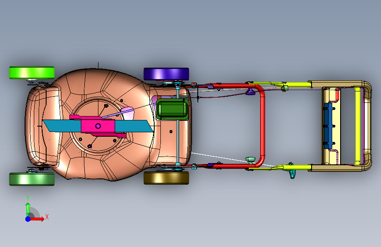This screenshot has width=381, height=247.
Task: Pick the light pink lever beside the blade
Action: pyautogui.click(x=127, y=113)
